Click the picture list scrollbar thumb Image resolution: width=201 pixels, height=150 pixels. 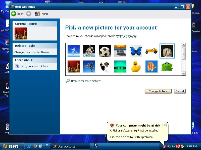pyautogui.click(x=184, y=53)
